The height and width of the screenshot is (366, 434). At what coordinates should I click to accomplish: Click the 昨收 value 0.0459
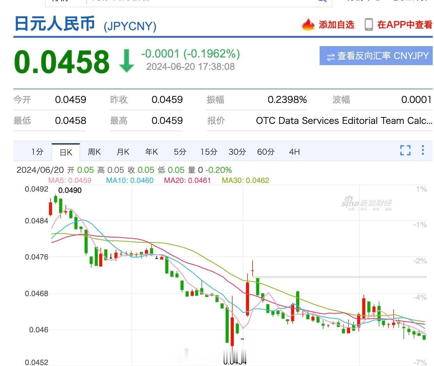(167, 100)
